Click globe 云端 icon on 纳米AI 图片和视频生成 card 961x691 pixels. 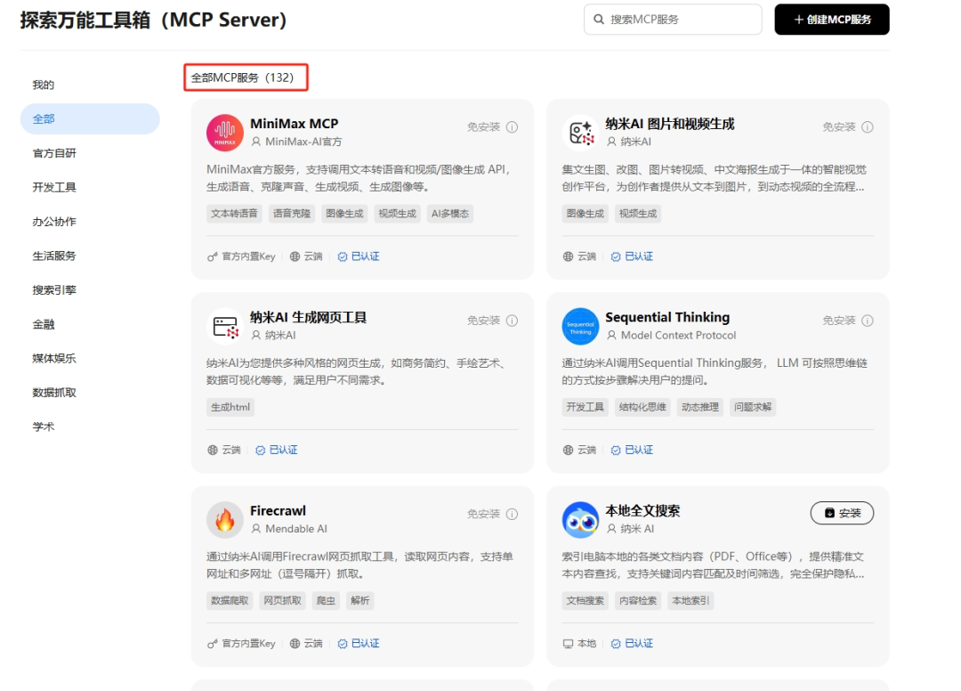(x=568, y=257)
